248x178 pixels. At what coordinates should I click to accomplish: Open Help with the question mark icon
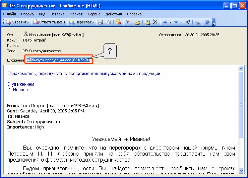(207, 22)
